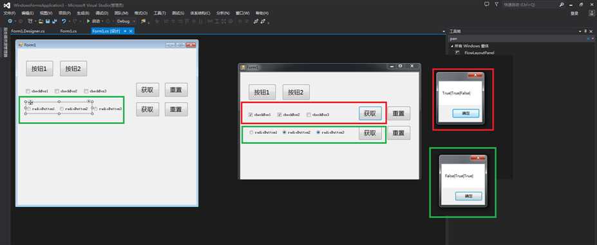The image size is (597, 245).
Task: Click the pin icon on Form1.cs [设计] tab
Action: point(125,32)
